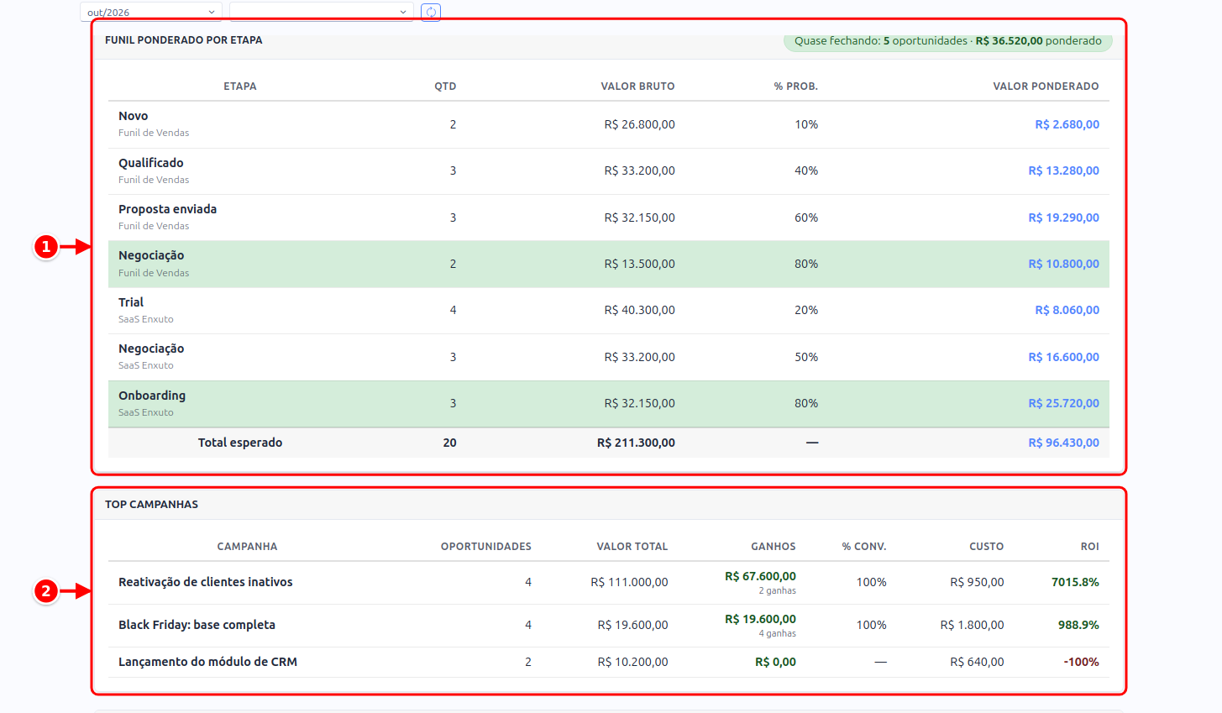
Task: Click the % PROB. column header
Action: pos(795,87)
